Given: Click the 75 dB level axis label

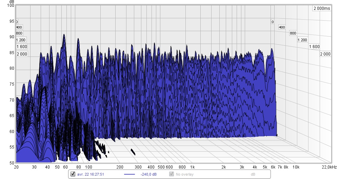Looking at the screenshot, I should [12, 84].
